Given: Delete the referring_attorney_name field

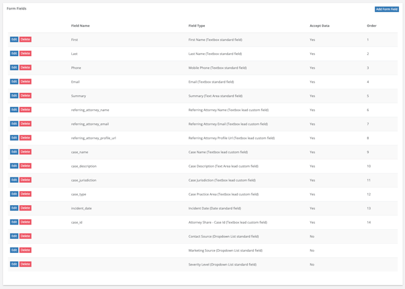Looking at the screenshot, I should 25,110.
